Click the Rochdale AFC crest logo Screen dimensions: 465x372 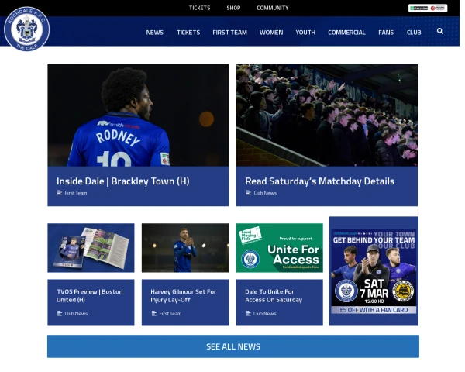tap(26, 29)
